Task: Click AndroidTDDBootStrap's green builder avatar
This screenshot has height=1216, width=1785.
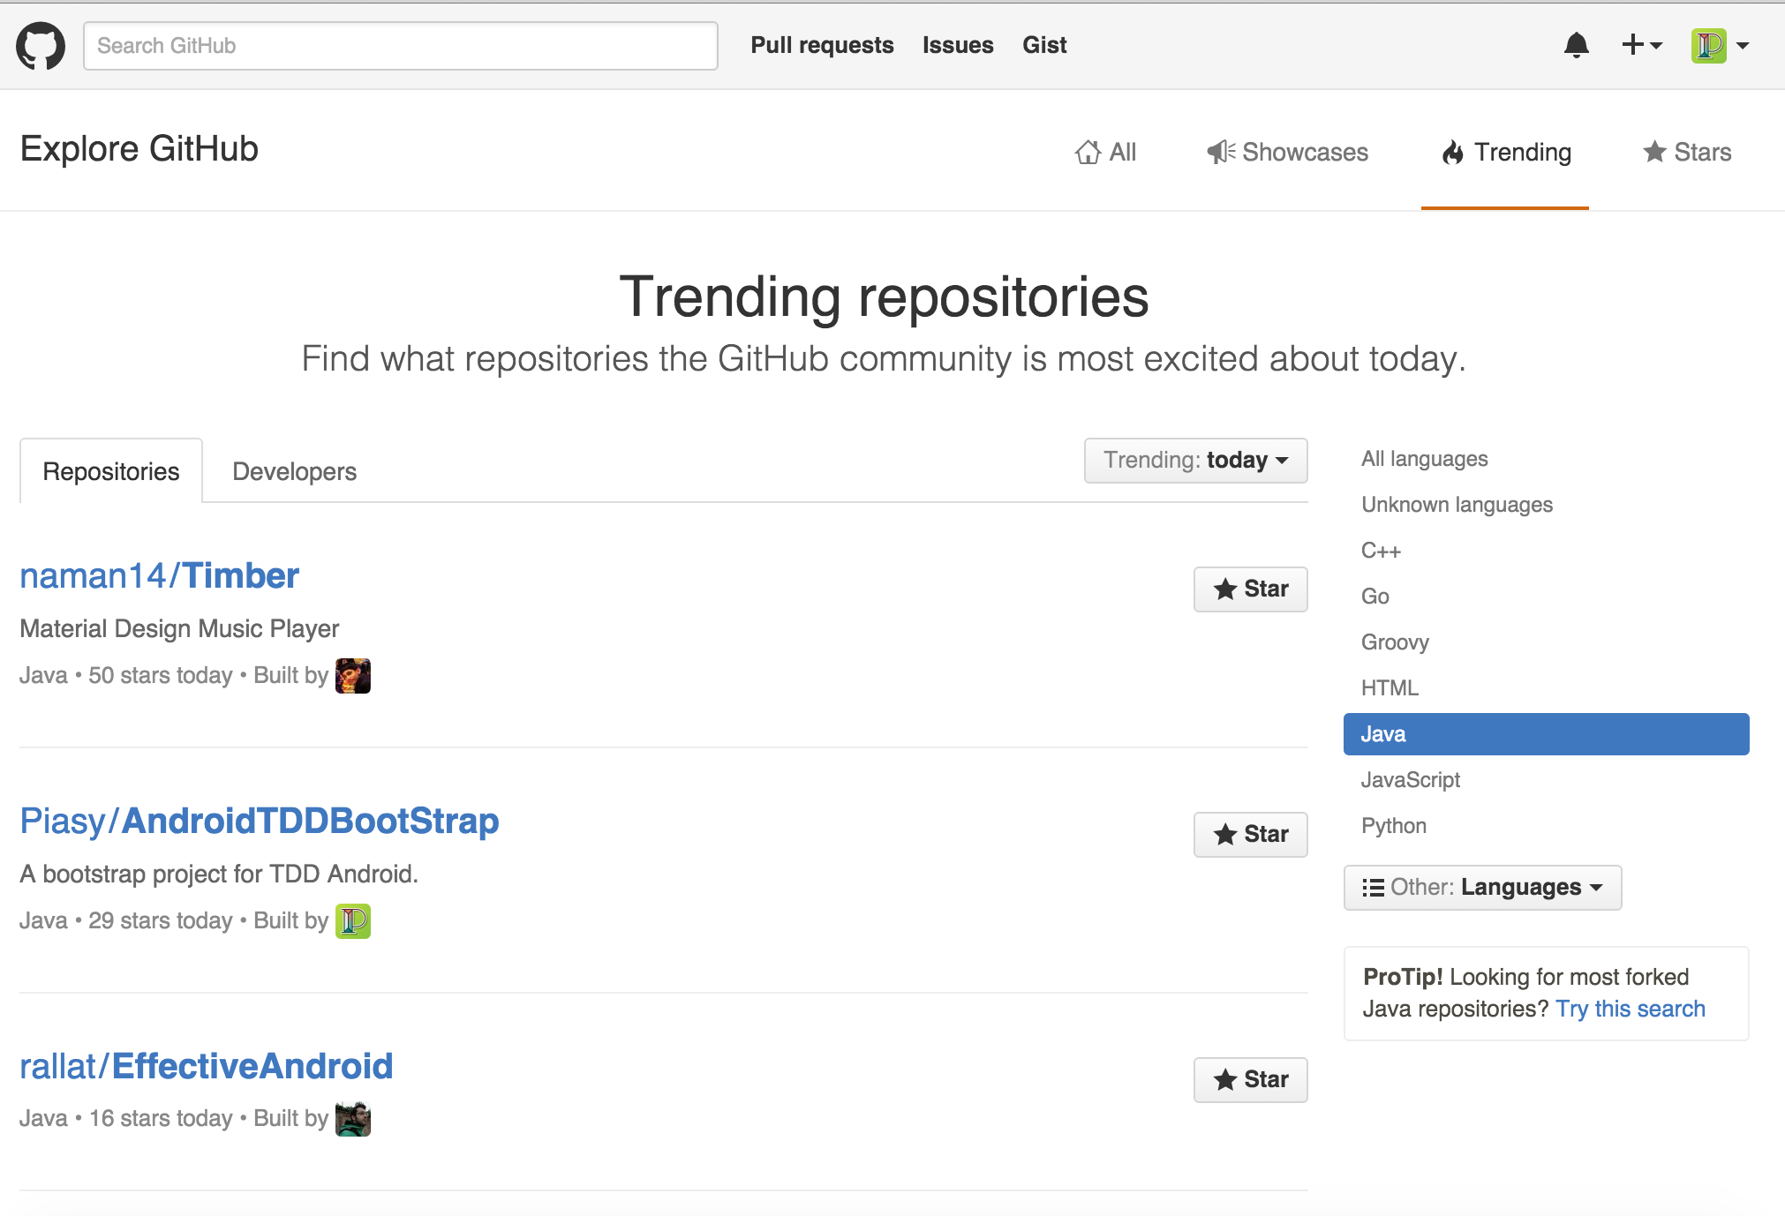Action: (x=352, y=921)
